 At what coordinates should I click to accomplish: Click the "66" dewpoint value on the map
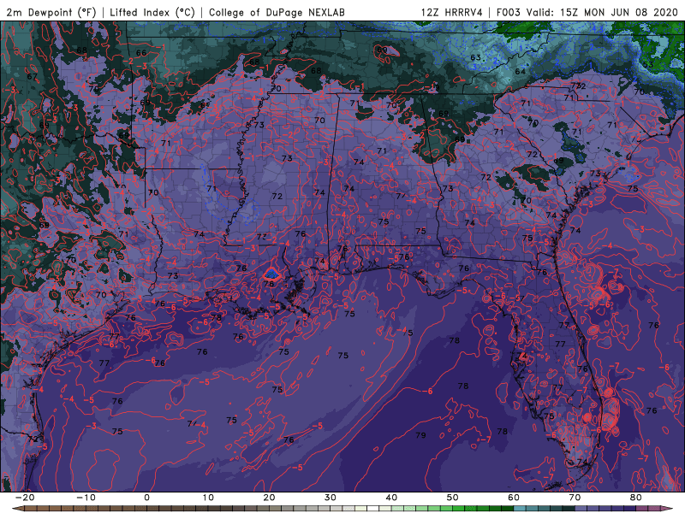tap(141, 53)
